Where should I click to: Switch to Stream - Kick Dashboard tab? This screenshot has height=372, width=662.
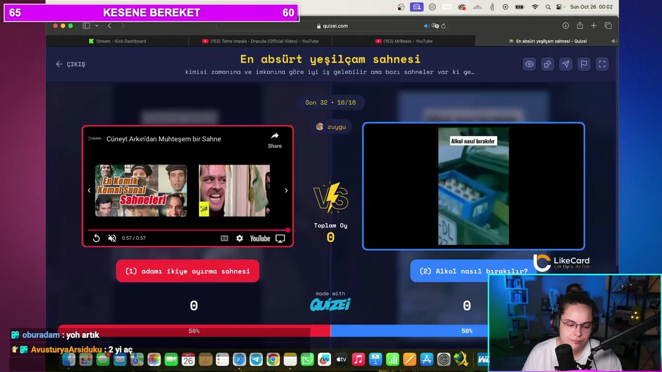[117, 41]
